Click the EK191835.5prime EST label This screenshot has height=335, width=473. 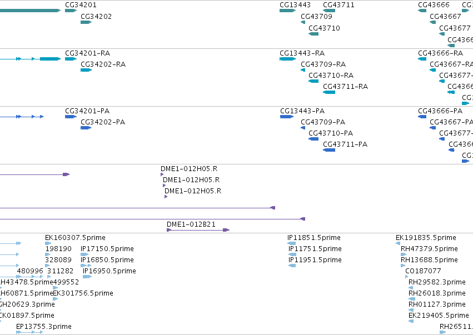(x=426, y=238)
